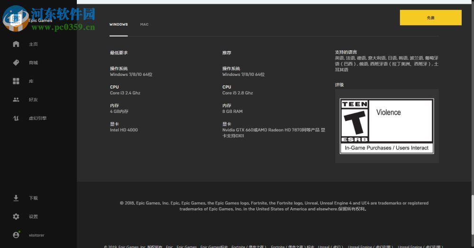The width and height of the screenshot is (474, 248).
Task: Open the Store (商城) tag icon
Action: coord(16,62)
